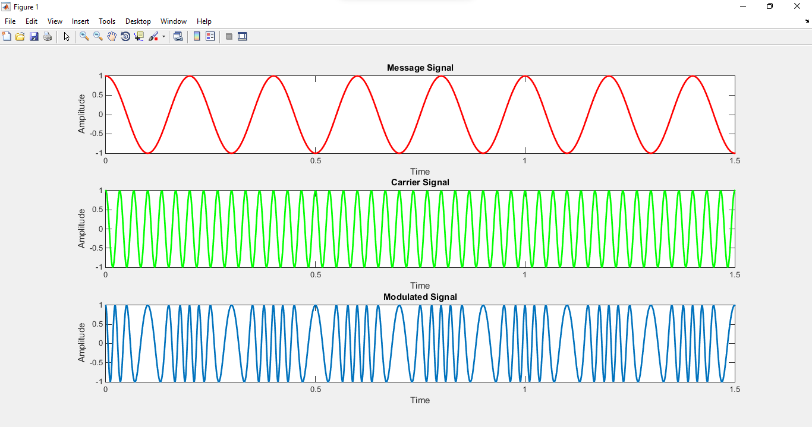Toggle the Edit Plot arrow tool
The image size is (812, 427).
(x=67, y=36)
